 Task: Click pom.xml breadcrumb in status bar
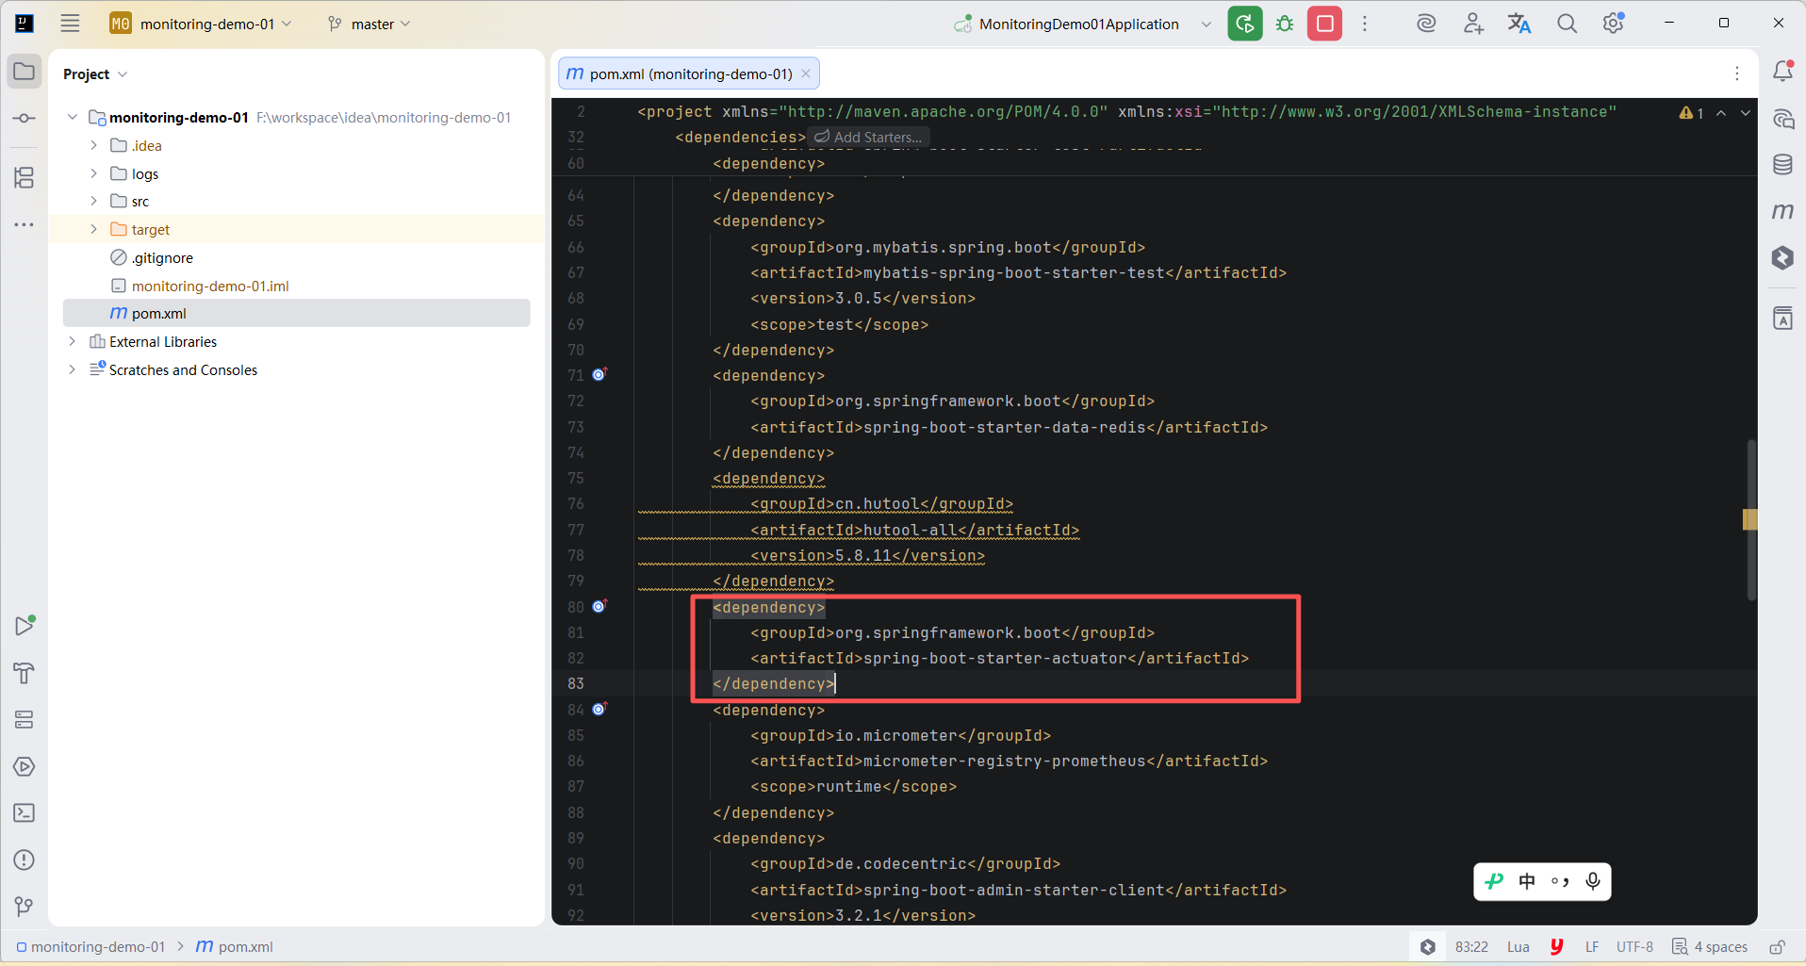(235, 947)
